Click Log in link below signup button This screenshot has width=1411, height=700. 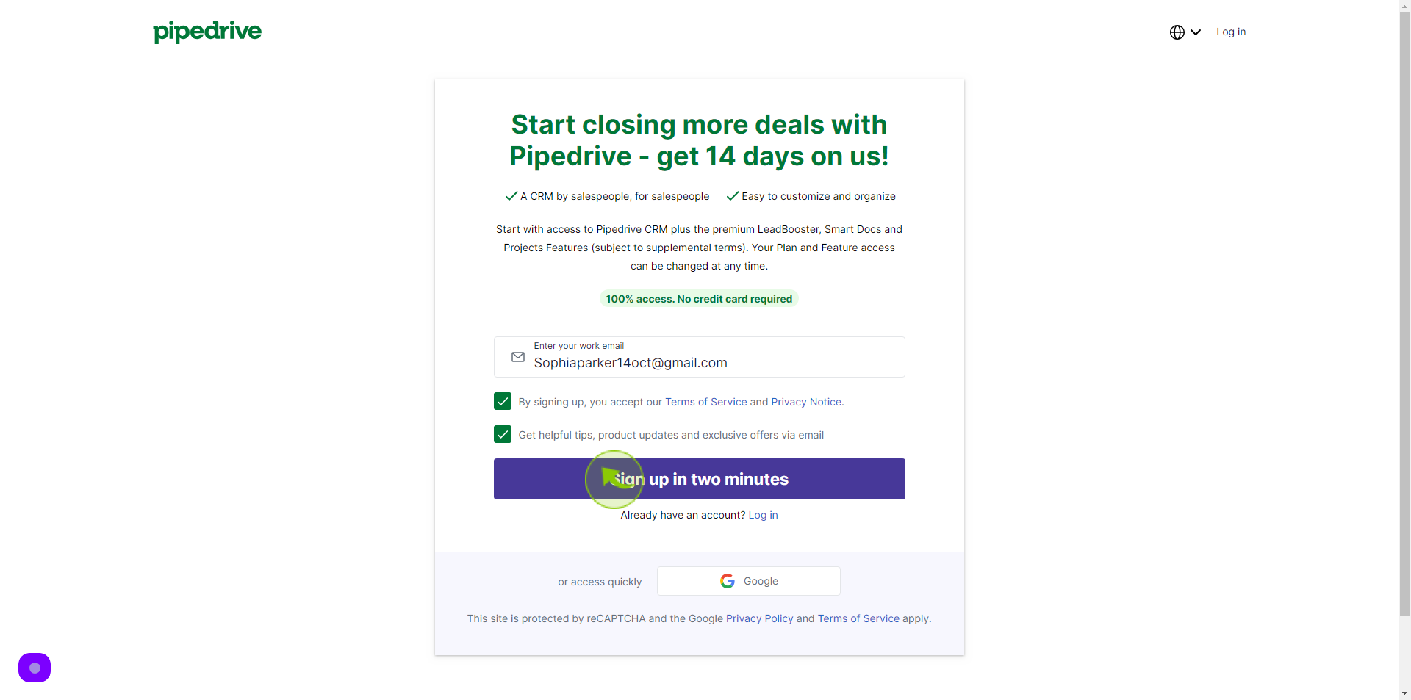tap(763, 515)
